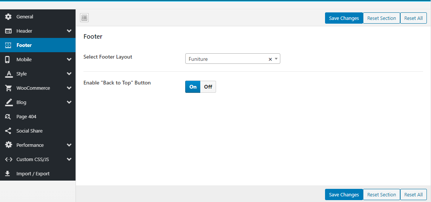Expand the Mobile submenu chevron

tap(69, 60)
